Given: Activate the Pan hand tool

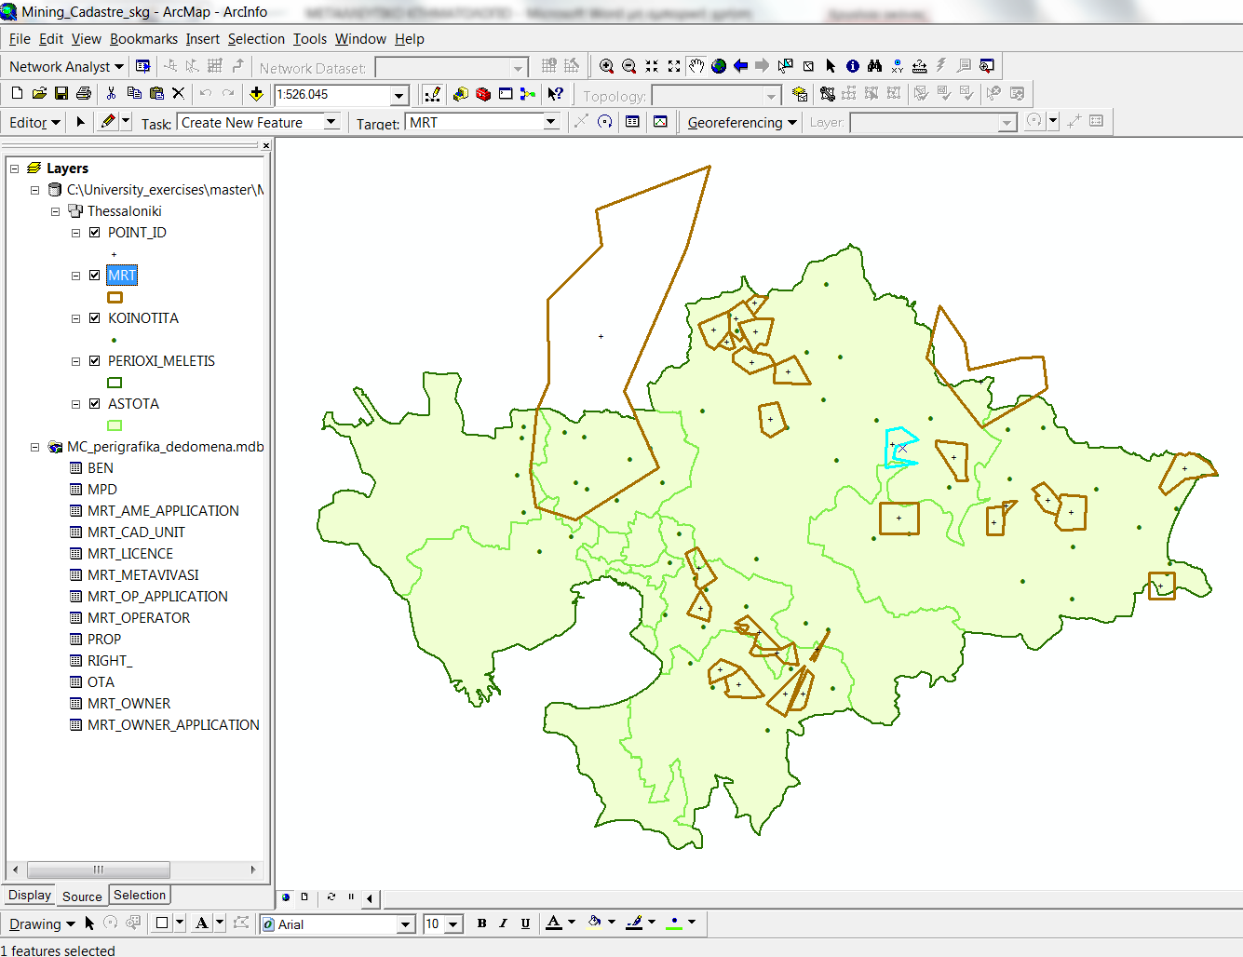Looking at the screenshot, I should tap(696, 66).
